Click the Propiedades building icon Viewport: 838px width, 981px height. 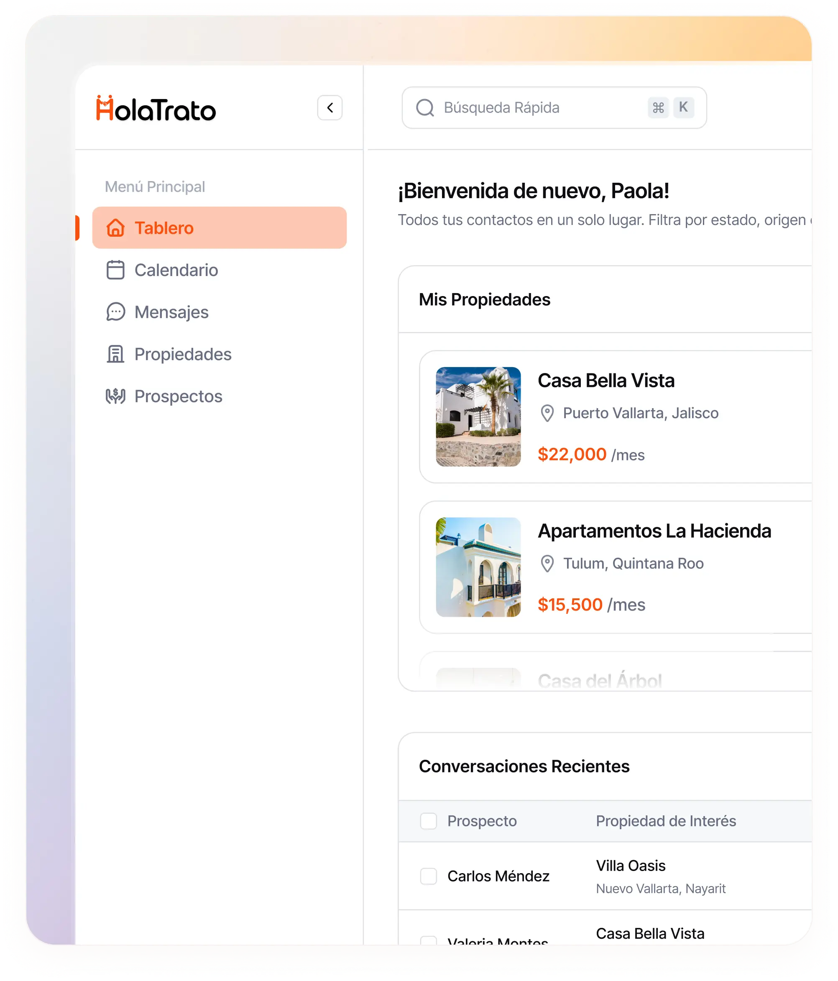tap(115, 354)
